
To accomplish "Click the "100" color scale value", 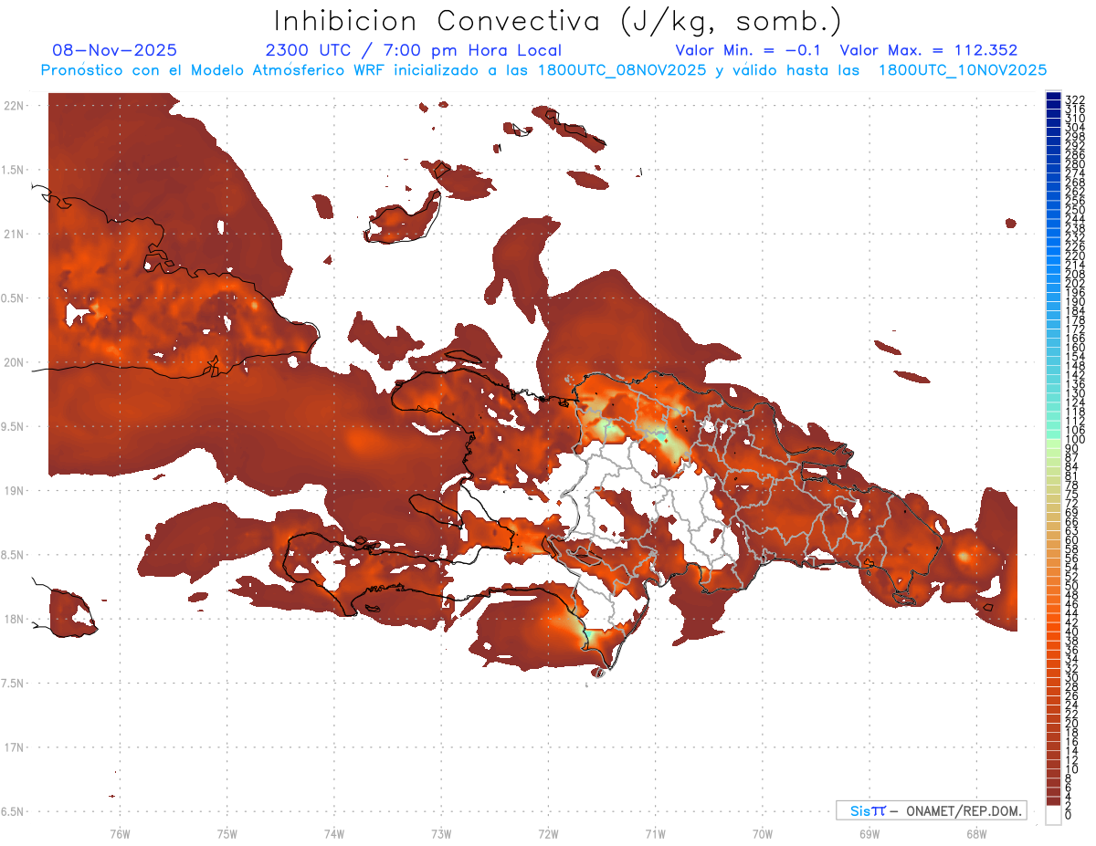I will pyautogui.click(x=1075, y=439).
